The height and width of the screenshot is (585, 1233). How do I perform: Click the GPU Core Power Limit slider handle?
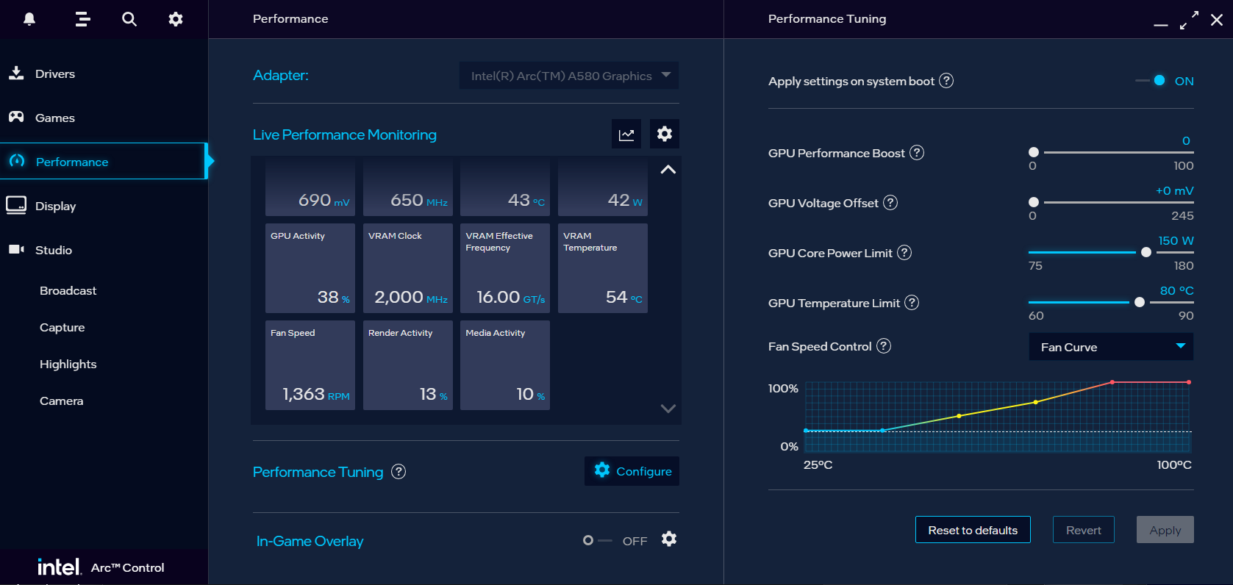[x=1146, y=252]
